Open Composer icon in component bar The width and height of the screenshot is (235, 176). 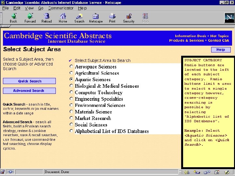click(227, 172)
